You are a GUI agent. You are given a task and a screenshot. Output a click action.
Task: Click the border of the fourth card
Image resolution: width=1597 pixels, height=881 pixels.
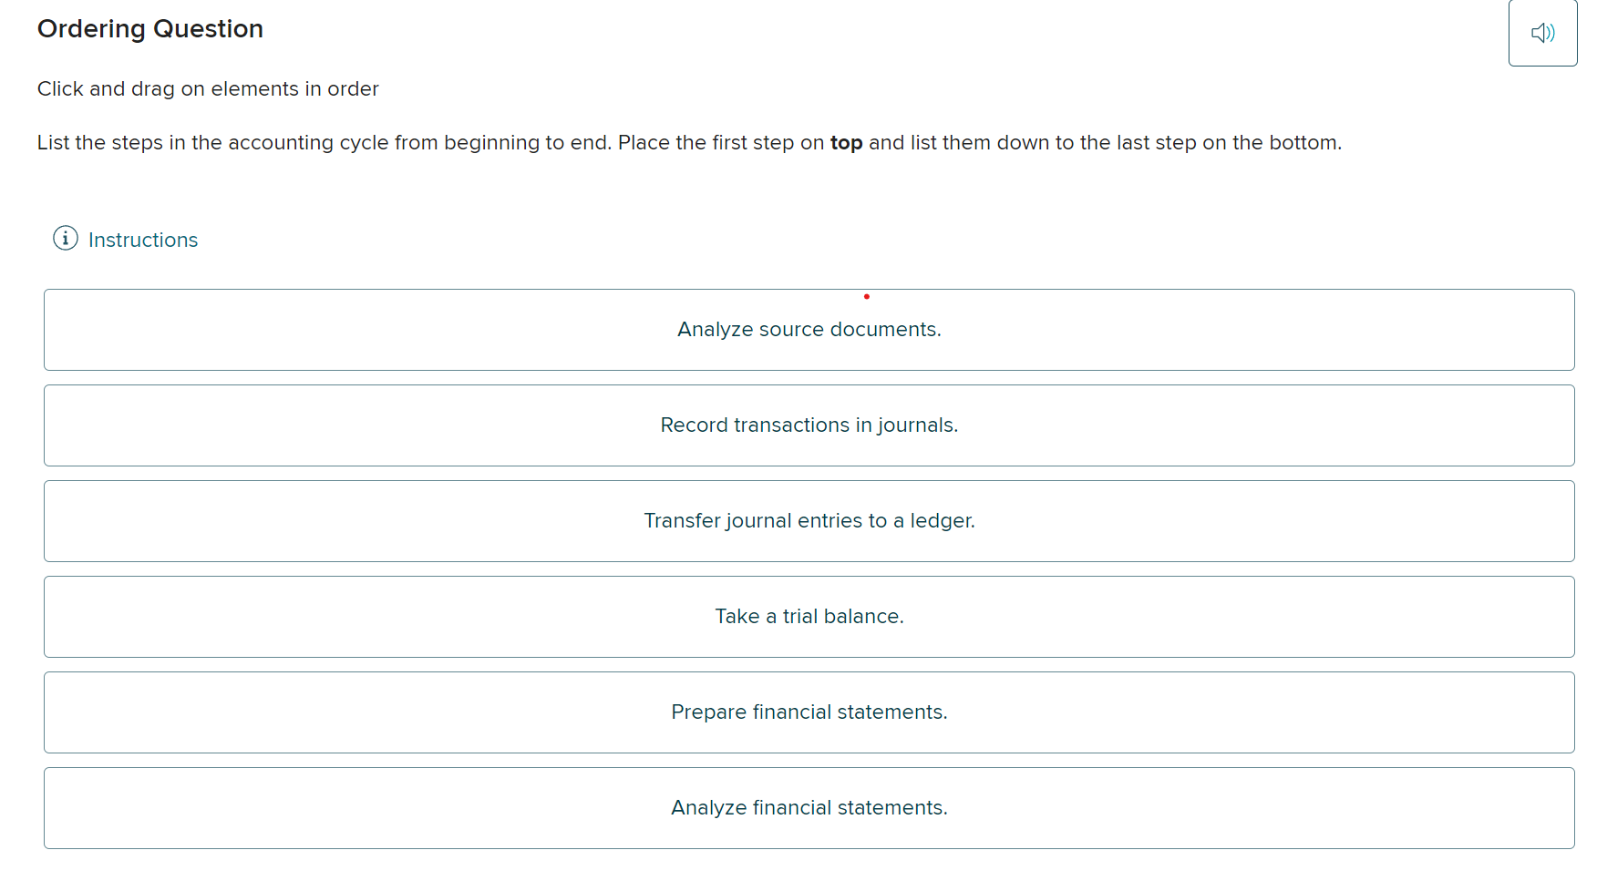[809, 575]
